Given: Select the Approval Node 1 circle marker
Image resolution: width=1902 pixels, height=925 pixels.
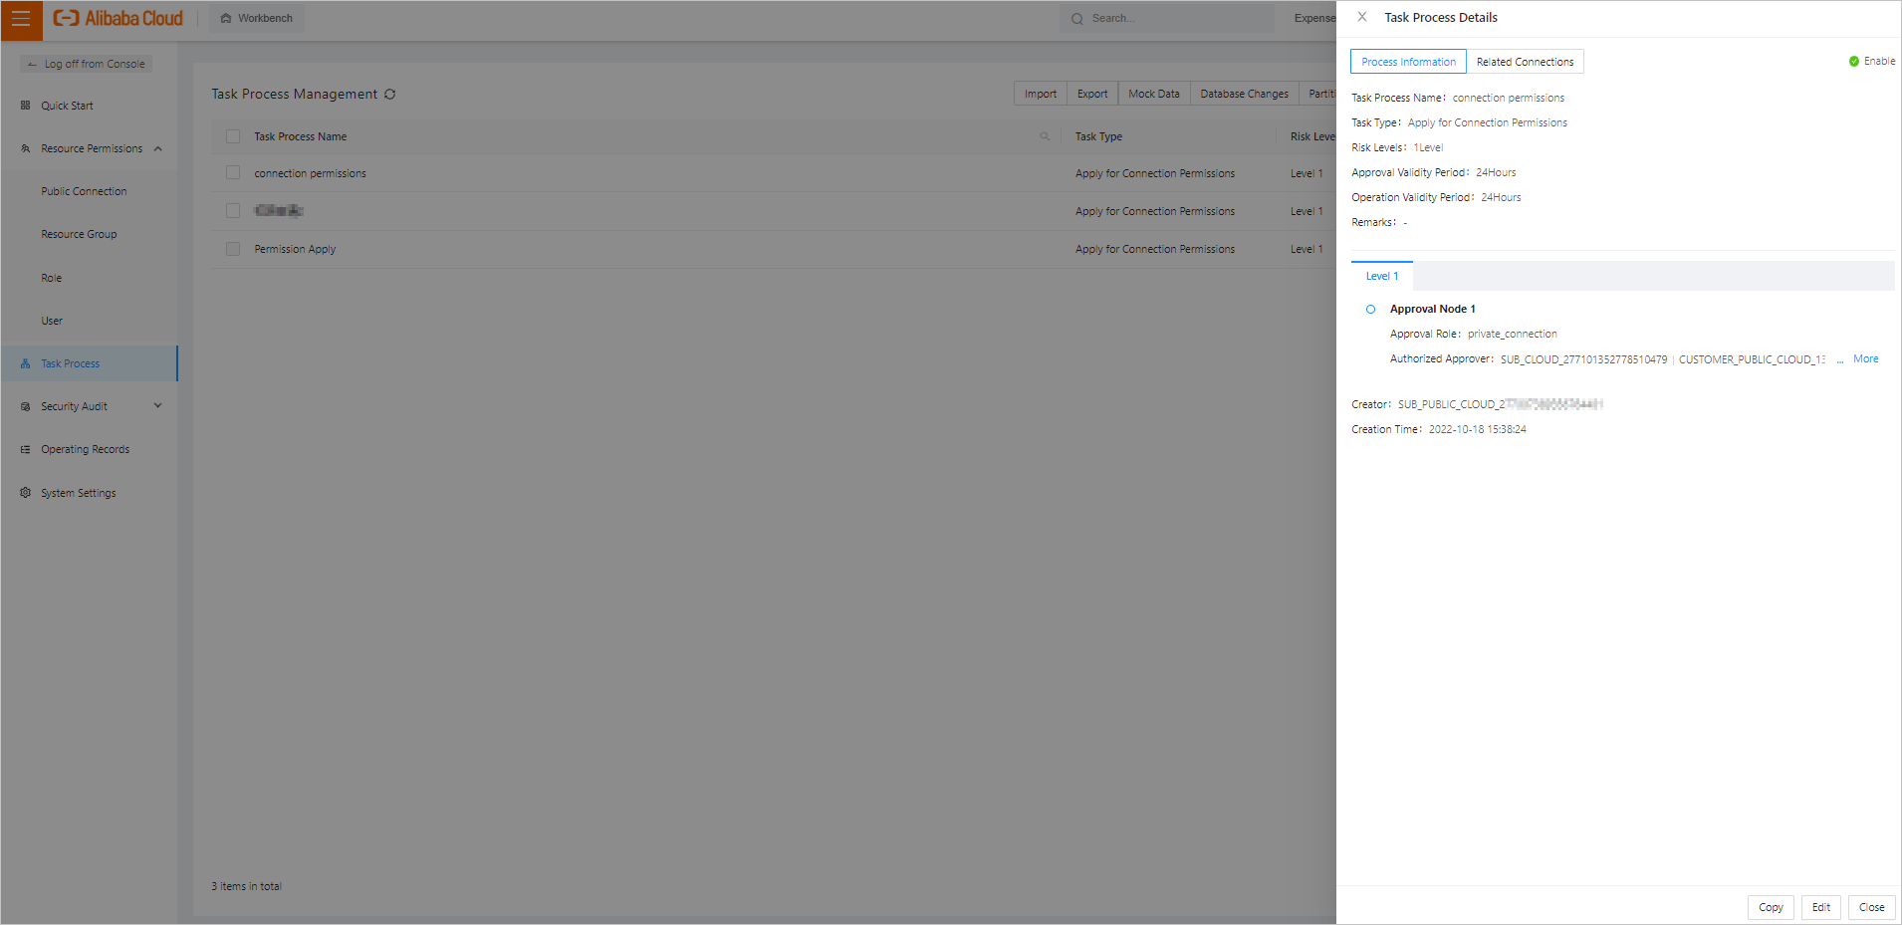Looking at the screenshot, I should pyautogui.click(x=1371, y=310).
